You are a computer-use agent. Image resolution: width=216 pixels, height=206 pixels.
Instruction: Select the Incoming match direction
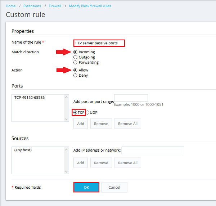click(75, 52)
